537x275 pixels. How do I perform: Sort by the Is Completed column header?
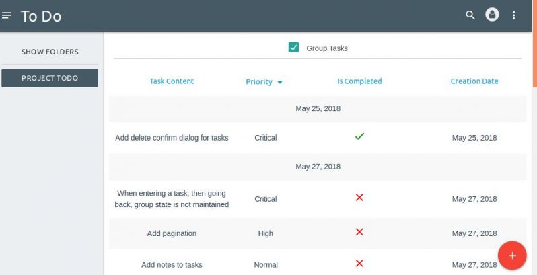coord(359,81)
